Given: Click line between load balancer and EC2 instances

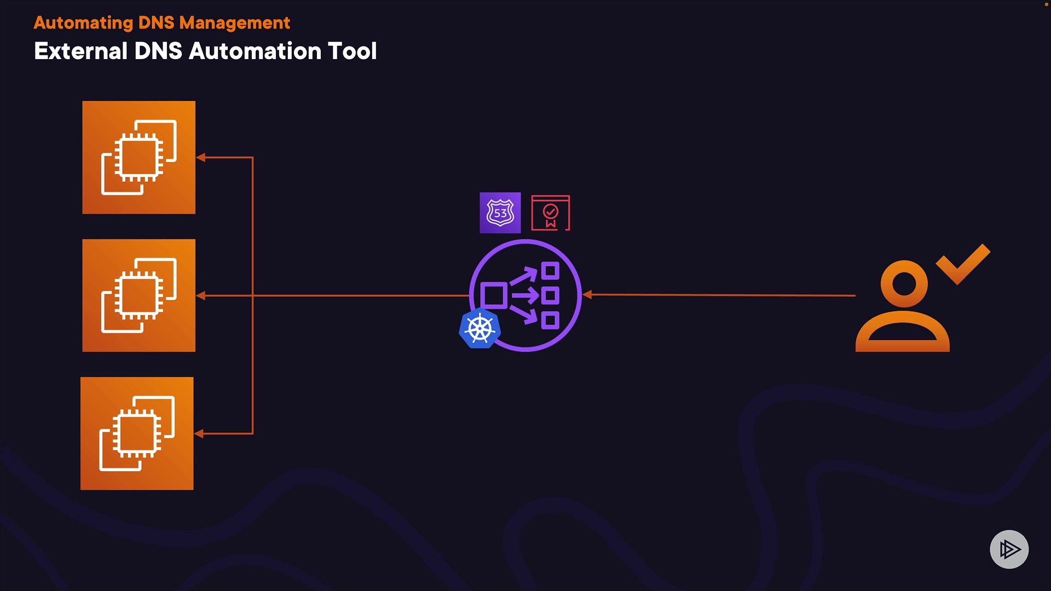Looking at the screenshot, I should [x=361, y=296].
